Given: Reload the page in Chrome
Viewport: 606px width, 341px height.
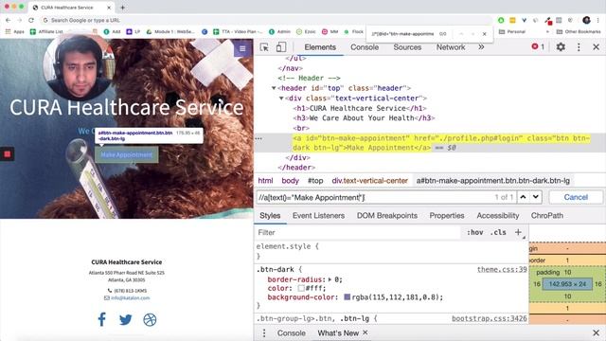Looking at the screenshot, I should tap(31, 20).
